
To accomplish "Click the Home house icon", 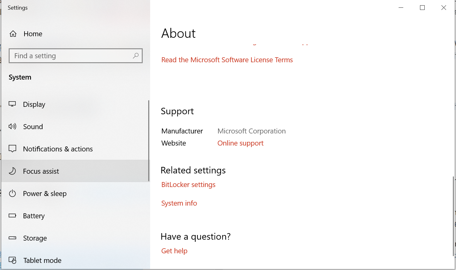I will point(13,34).
